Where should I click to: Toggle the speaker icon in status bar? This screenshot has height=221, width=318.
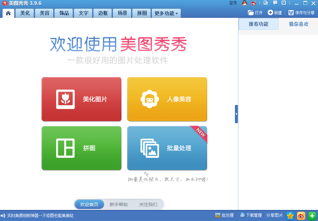click(3, 216)
